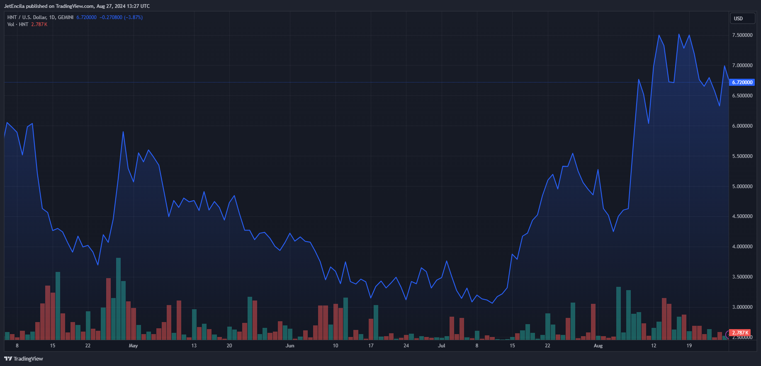Click the HNT / U.S. Dollar symbol title
The height and width of the screenshot is (366, 761).
tap(27, 17)
